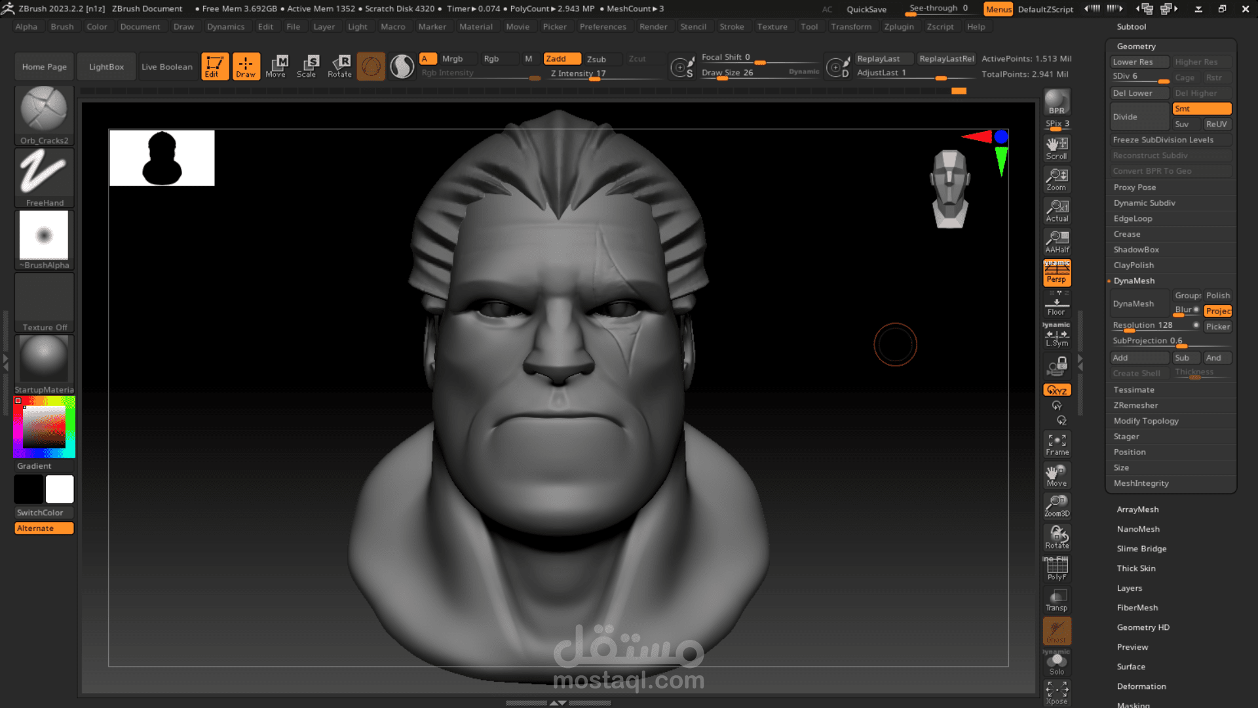
Task: Collapse the DynaMesh section
Action: click(x=1134, y=281)
